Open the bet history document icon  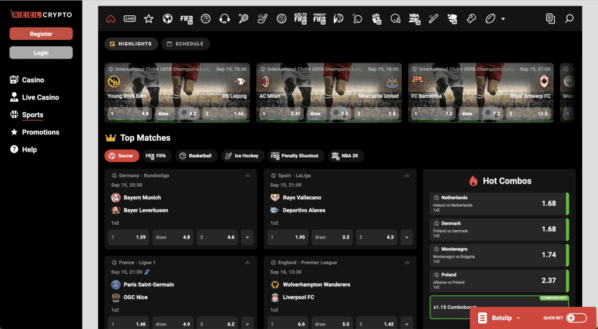[x=550, y=18]
